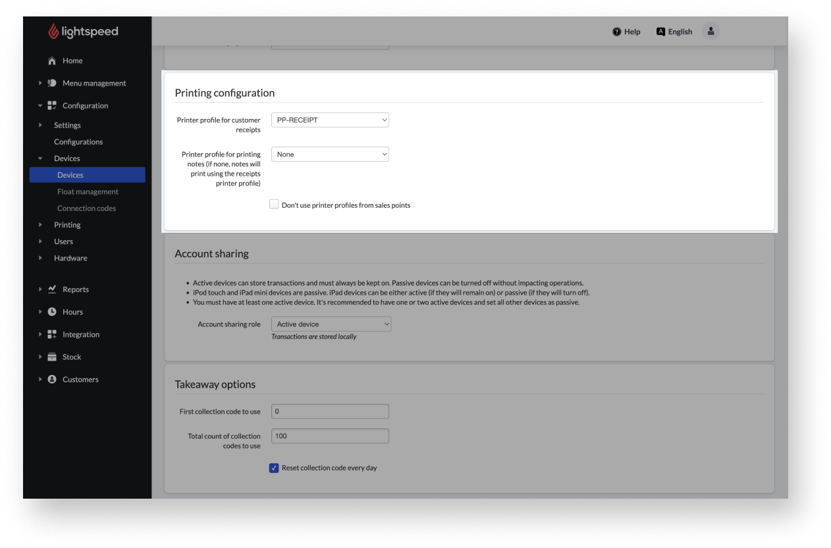
Task: Collapse the Configuration section arrow
Action: (40, 105)
